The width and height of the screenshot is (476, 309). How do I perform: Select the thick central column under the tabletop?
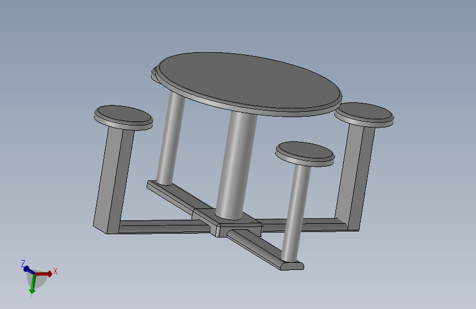[x=236, y=165]
